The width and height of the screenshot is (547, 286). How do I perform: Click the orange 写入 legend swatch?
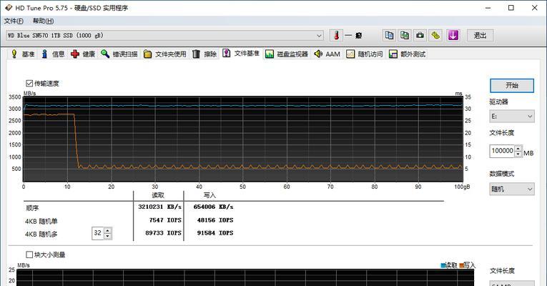pos(461,265)
